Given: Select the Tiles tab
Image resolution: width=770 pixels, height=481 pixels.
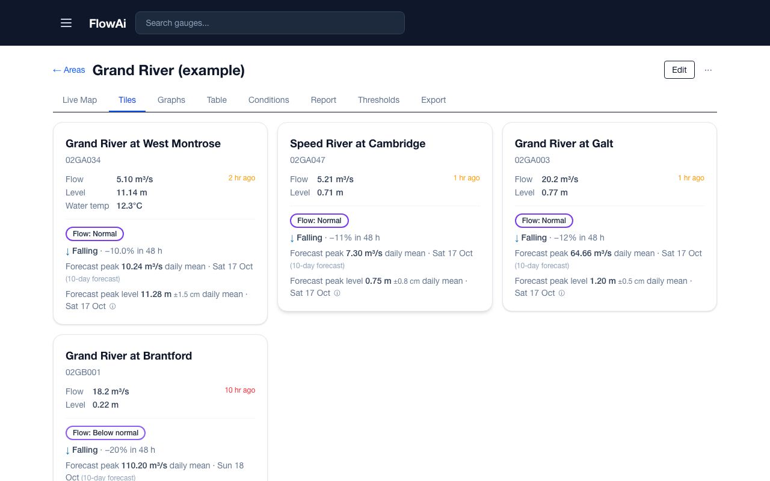Looking at the screenshot, I should [x=127, y=100].
